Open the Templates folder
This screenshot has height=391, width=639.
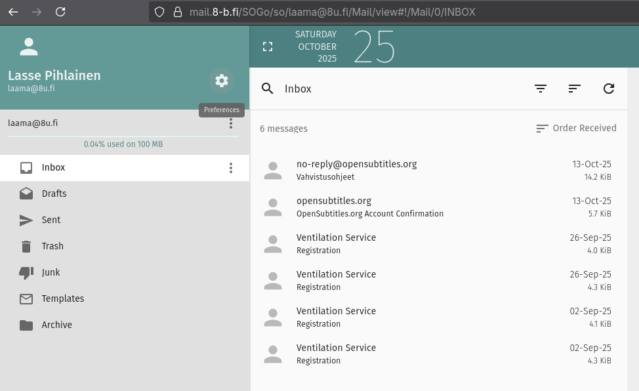click(63, 298)
